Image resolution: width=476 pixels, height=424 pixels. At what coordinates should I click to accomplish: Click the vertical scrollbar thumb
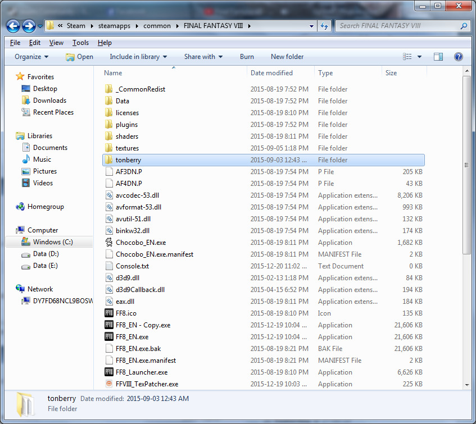click(x=466, y=165)
